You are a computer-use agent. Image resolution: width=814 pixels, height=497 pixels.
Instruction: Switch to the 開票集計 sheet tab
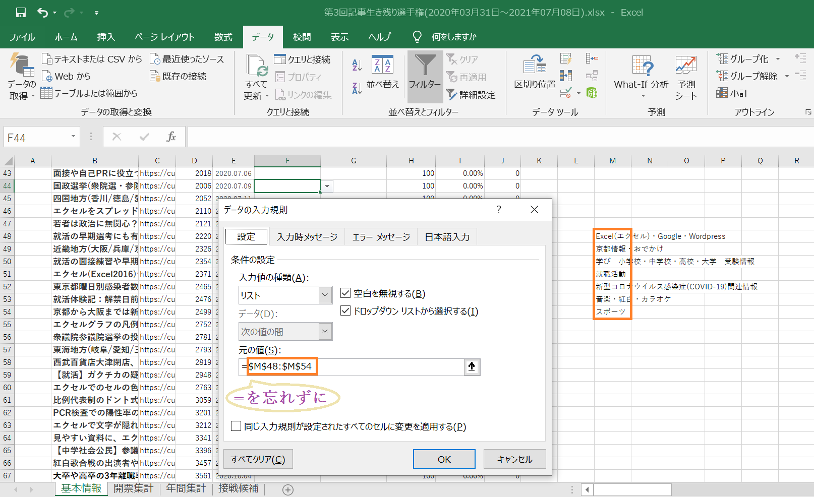[x=133, y=488]
